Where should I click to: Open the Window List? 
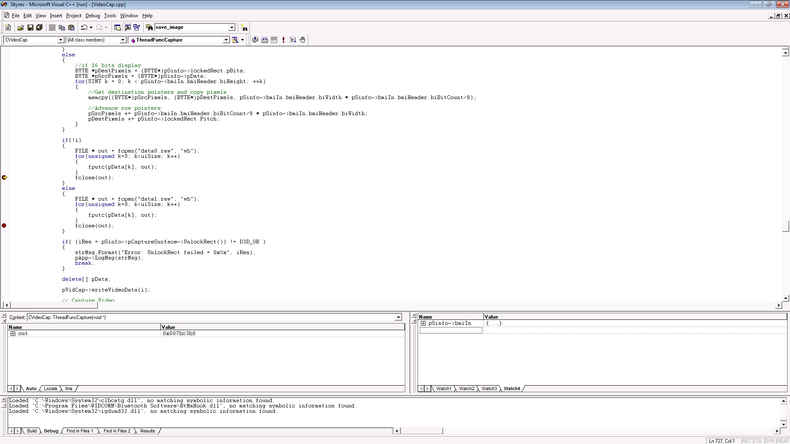[137, 28]
